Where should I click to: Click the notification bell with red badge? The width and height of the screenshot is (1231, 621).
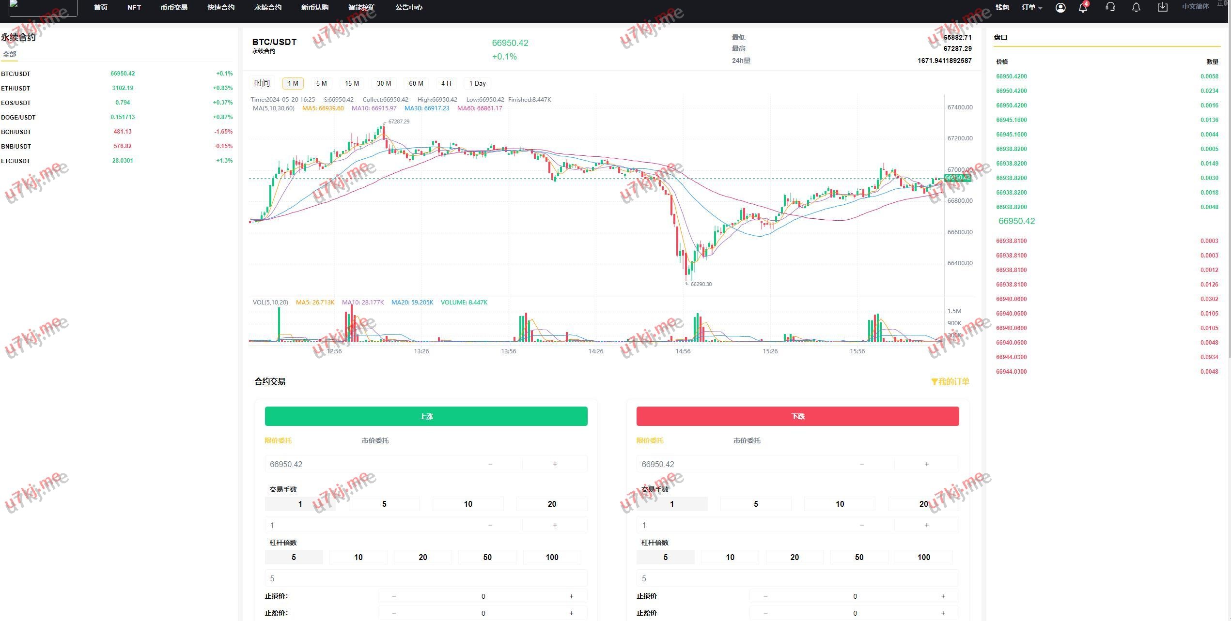point(1083,8)
